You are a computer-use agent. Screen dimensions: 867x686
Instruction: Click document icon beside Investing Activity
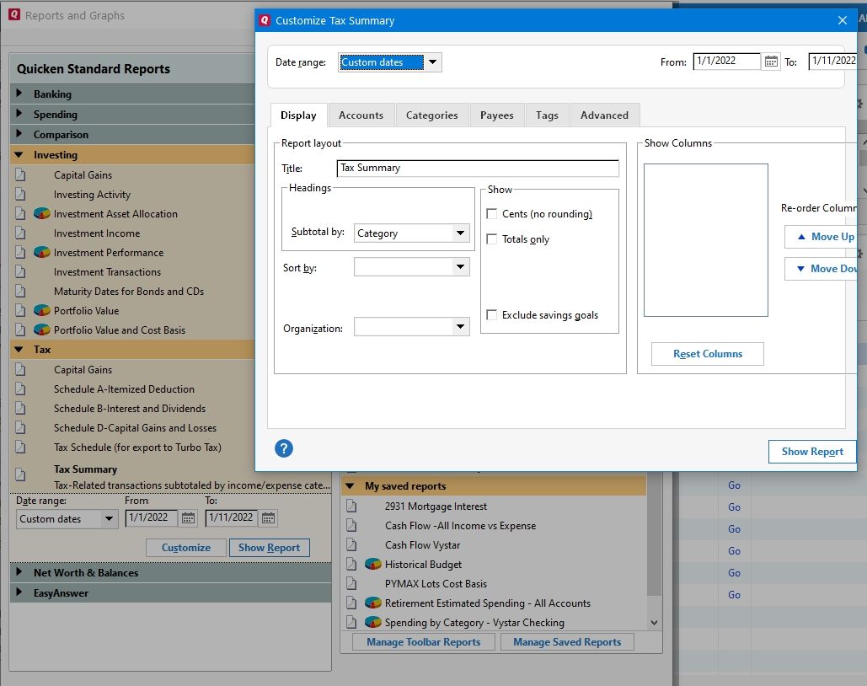20,194
